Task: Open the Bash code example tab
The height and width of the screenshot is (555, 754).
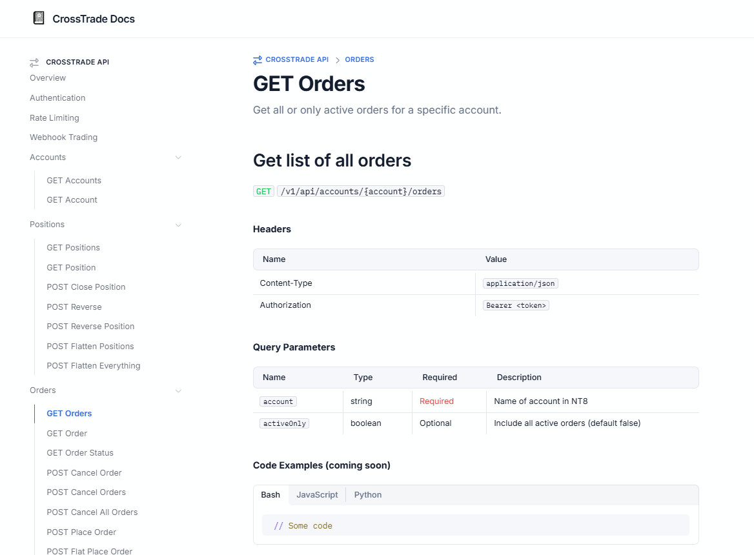Action: pos(270,494)
